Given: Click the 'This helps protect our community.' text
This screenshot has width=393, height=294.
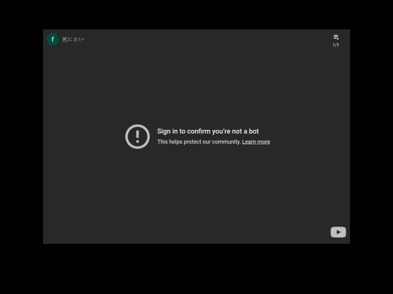Looking at the screenshot, I should (199, 142).
